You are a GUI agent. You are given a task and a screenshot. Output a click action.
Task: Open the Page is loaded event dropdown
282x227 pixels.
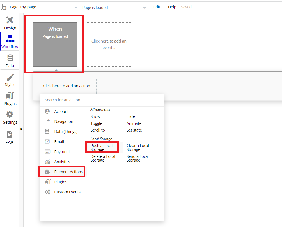114,8
